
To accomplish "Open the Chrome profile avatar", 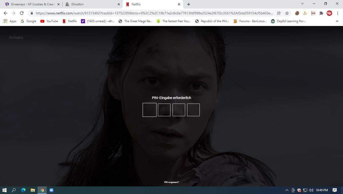I will (329, 13).
